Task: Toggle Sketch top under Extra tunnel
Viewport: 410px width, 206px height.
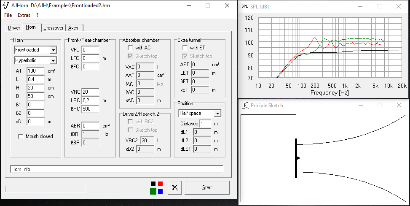Action: tap(185, 56)
